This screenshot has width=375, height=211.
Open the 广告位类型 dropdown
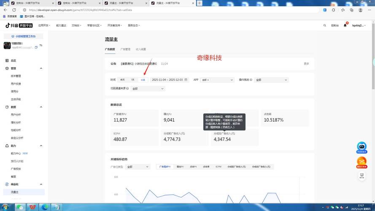click(x=138, y=167)
